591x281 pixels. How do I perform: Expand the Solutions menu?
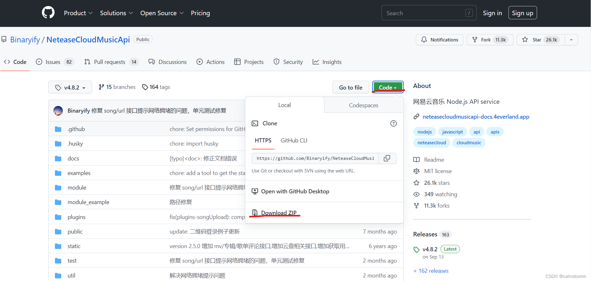tap(116, 13)
